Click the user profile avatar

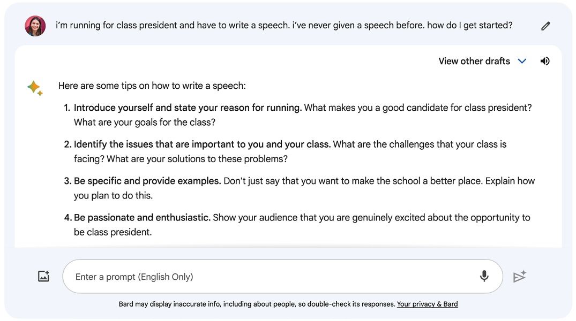click(x=35, y=26)
